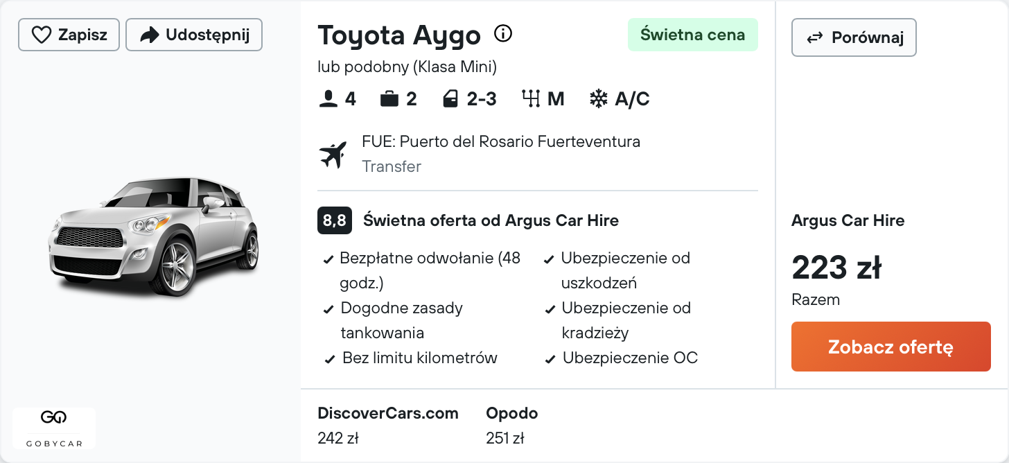Click the Toyota Aygo title
The height and width of the screenshot is (463, 1009).
pyautogui.click(x=399, y=35)
